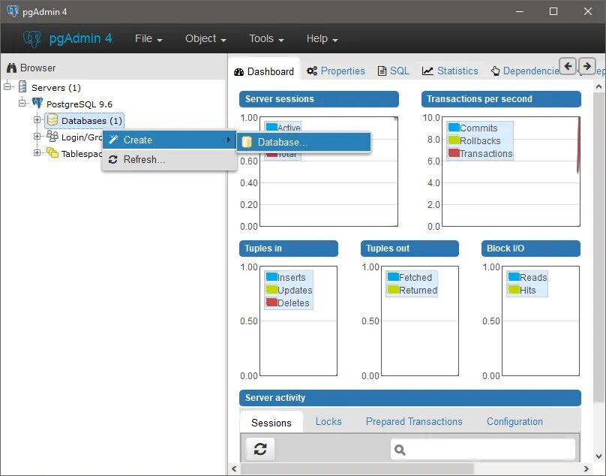Open the Sessions activity tab
This screenshot has width=606, height=476.
pyautogui.click(x=271, y=423)
